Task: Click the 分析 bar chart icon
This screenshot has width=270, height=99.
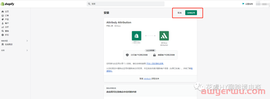Action: coord(2,27)
